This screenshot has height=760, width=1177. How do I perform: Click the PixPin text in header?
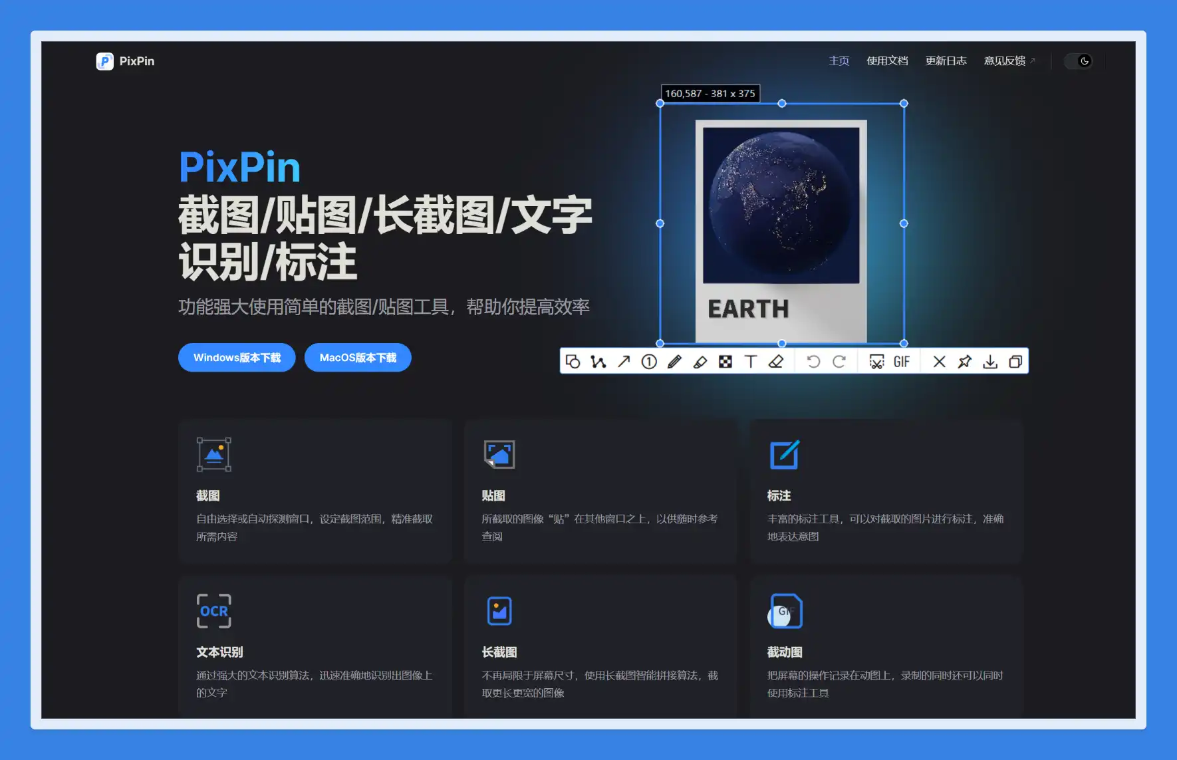point(137,61)
